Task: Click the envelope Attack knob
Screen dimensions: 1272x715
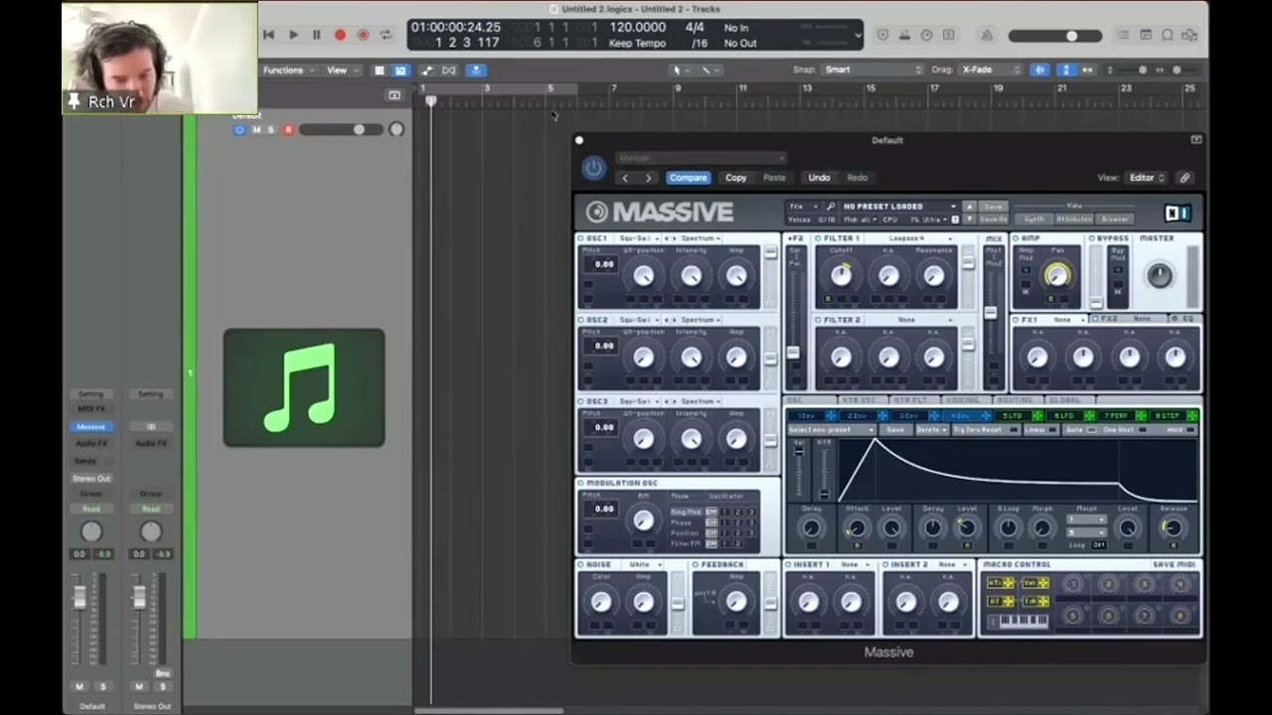Action: pos(857,529)
